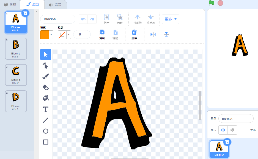258x159 pixels.
Task: Select the Eraser tool
Action: pos(46,87)
